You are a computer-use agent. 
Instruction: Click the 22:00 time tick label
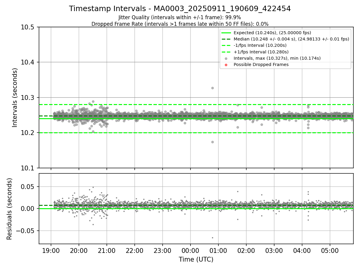point(135,250)
